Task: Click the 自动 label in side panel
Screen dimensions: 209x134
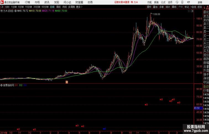Action: point(206,86)
